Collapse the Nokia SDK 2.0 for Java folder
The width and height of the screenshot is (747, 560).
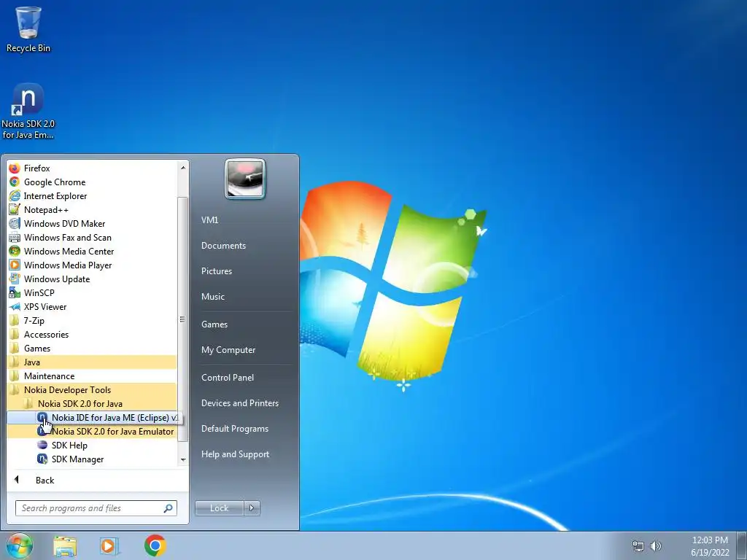[92, 404]
